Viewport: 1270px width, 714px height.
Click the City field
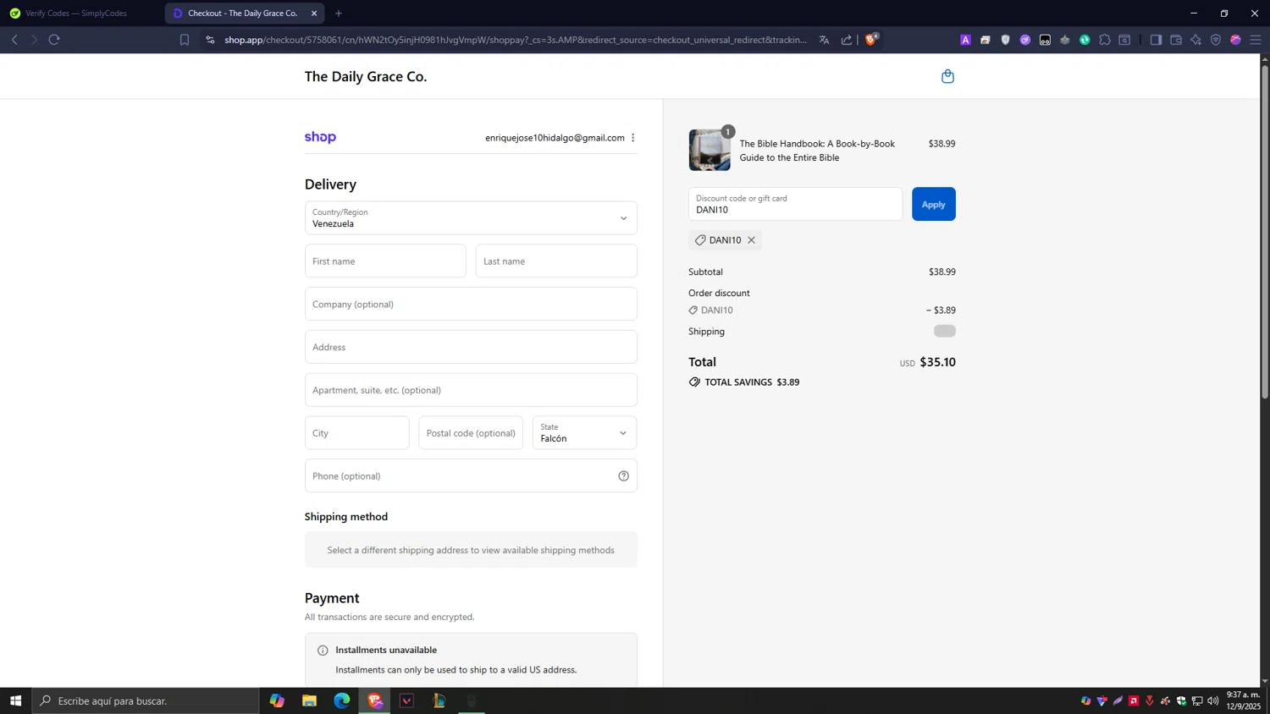click(356, 433)
